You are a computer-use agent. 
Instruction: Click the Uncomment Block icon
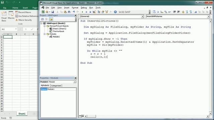(191, 12)
